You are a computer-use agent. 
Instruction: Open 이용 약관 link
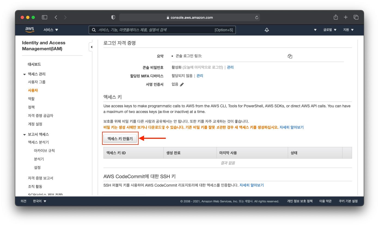(325, 201)
